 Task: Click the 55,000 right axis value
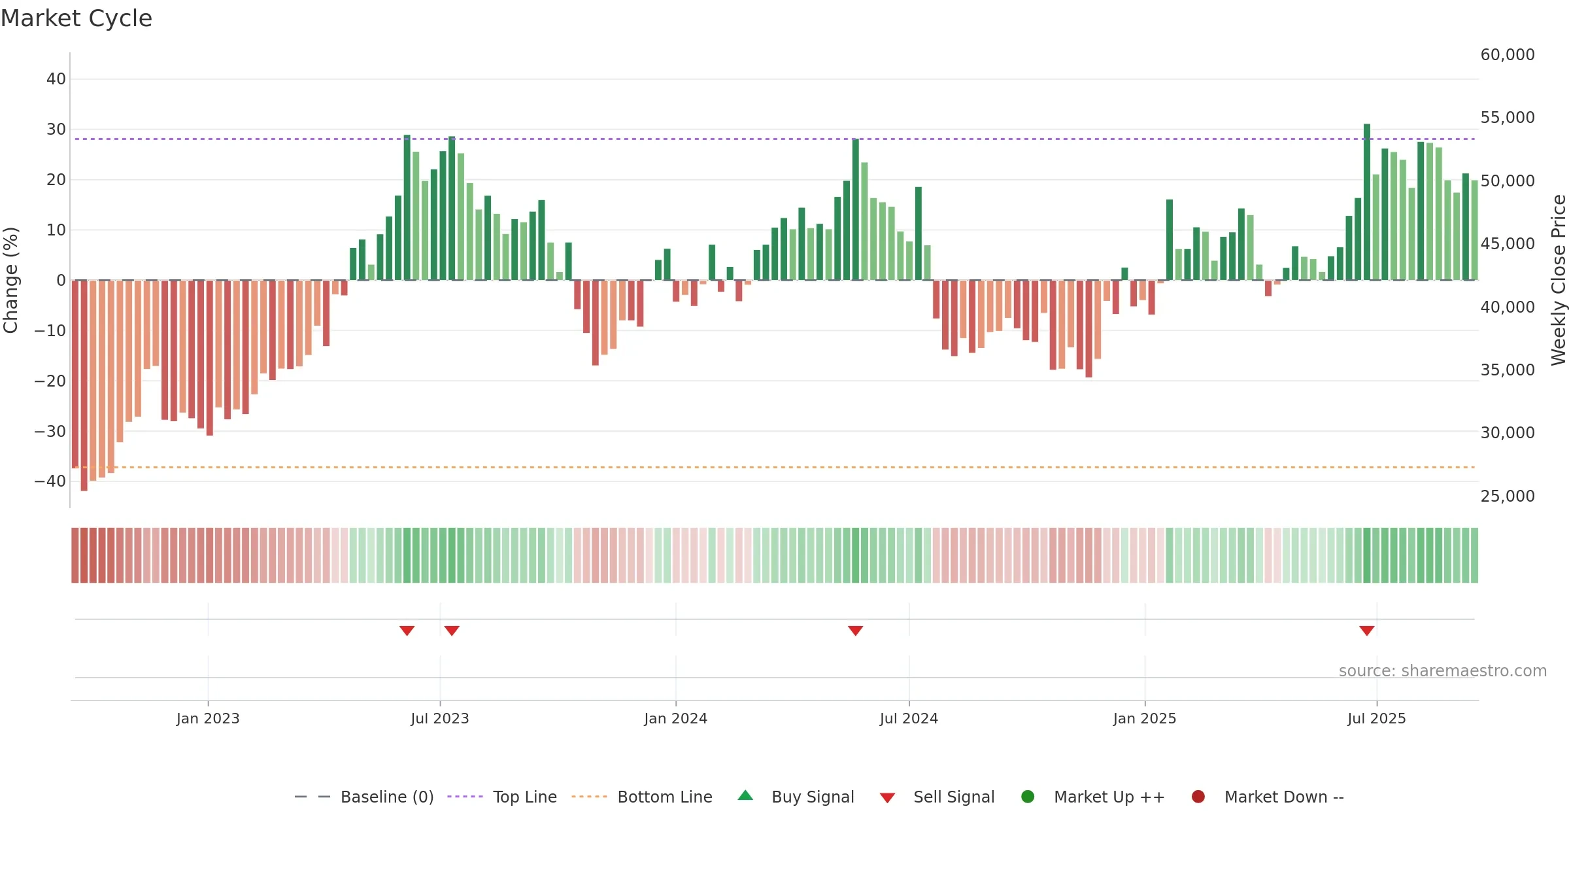[x=1508, y=118]
